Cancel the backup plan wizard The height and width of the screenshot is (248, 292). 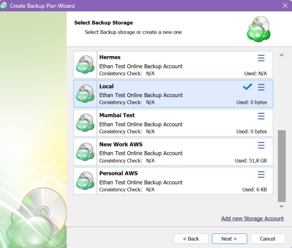click(267, 238)
